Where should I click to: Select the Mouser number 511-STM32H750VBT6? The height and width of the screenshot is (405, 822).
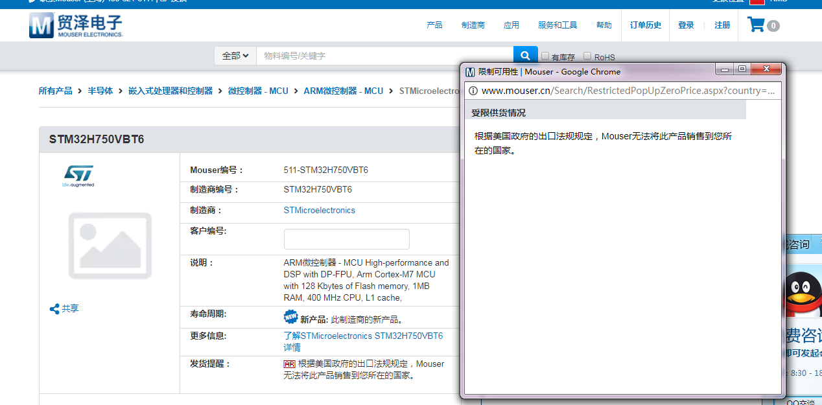pyautogui.click(x=326, y=170)
